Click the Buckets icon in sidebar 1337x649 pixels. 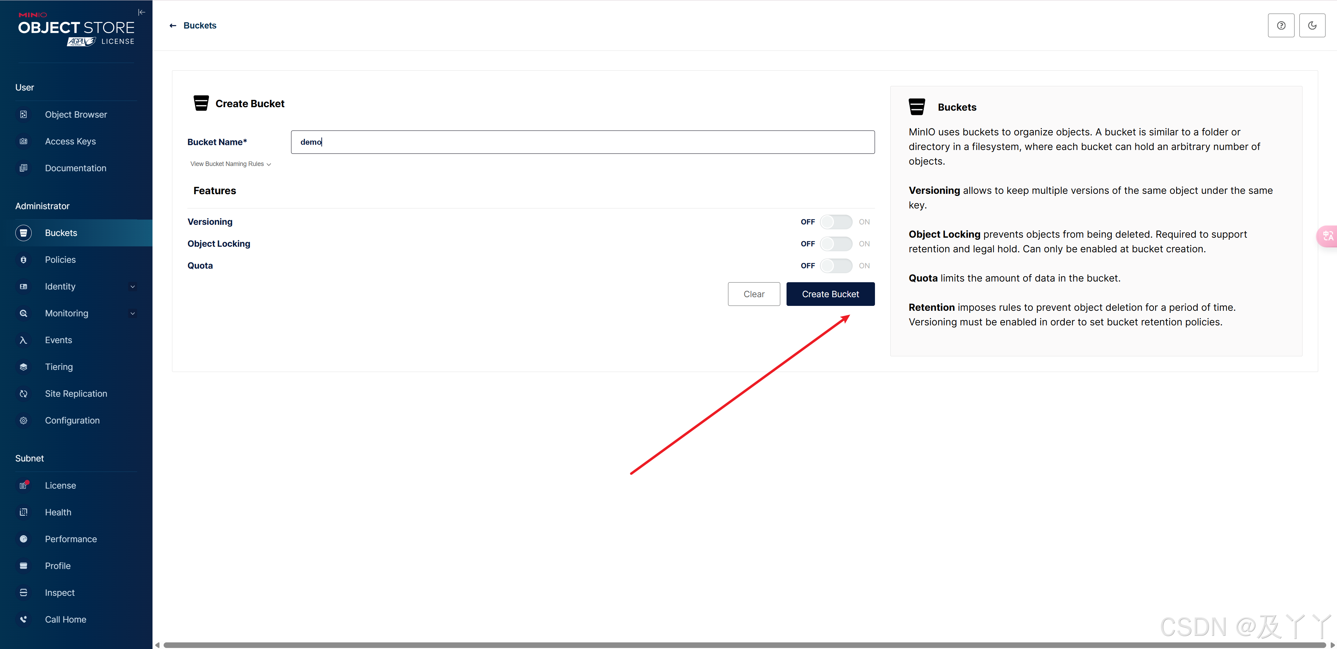pyautogui.click(x=24, y=232)
